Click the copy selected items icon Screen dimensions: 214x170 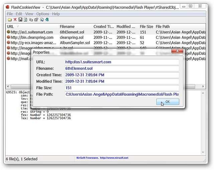tap(31, 20)
